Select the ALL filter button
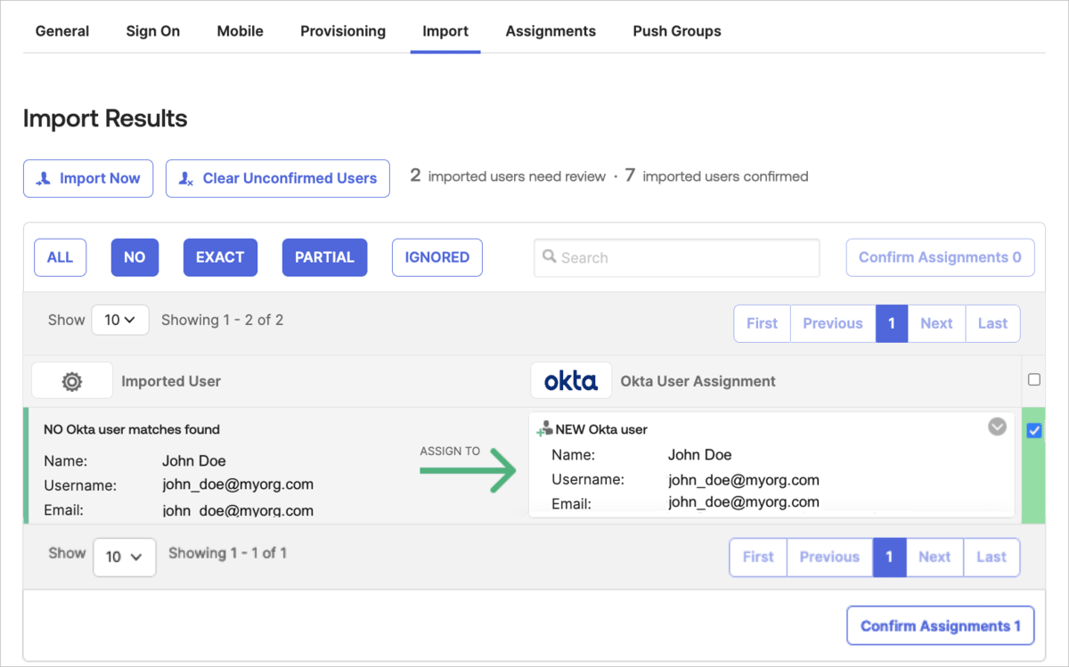 (60, 257)
